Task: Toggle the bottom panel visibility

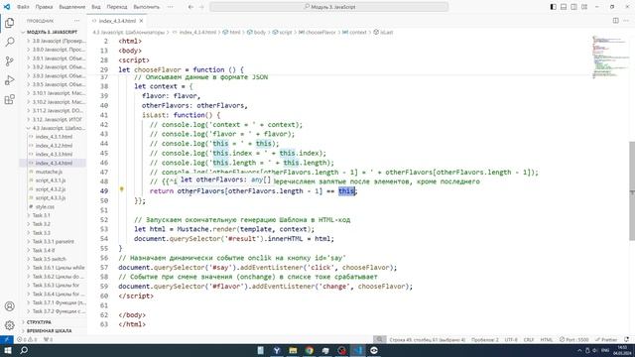Action: click(564, 7)
